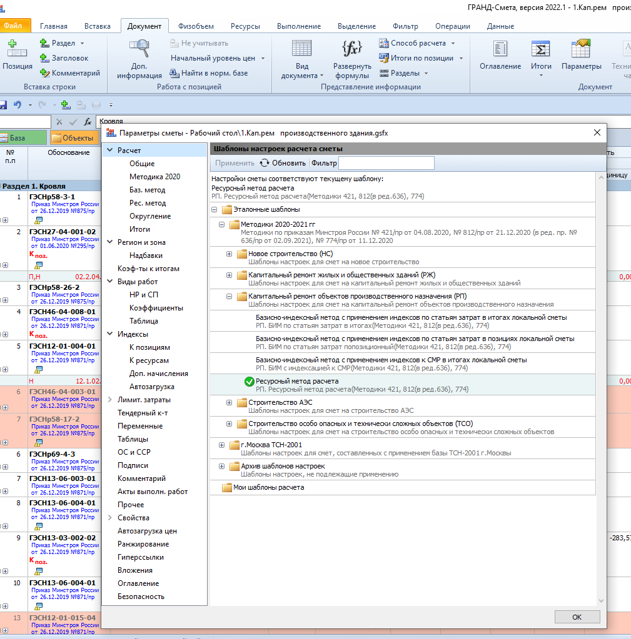
Task: Cancel formula entry with the X icon
Action: click(x=59, y=121)
